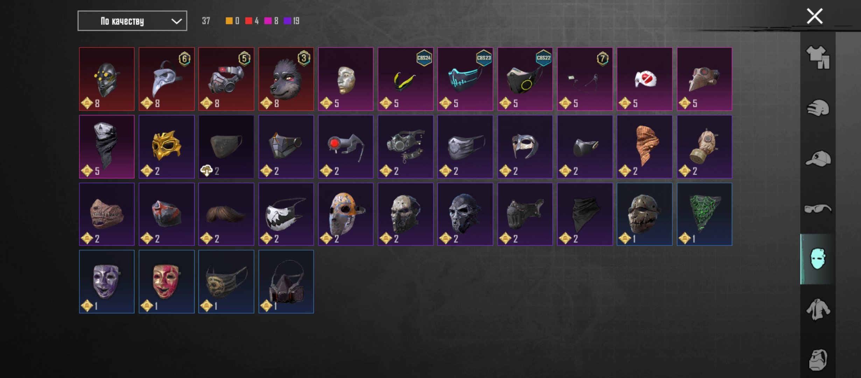Choose the C8S23 cyan neon mask
861x378 pixels.
pos(465,79)
